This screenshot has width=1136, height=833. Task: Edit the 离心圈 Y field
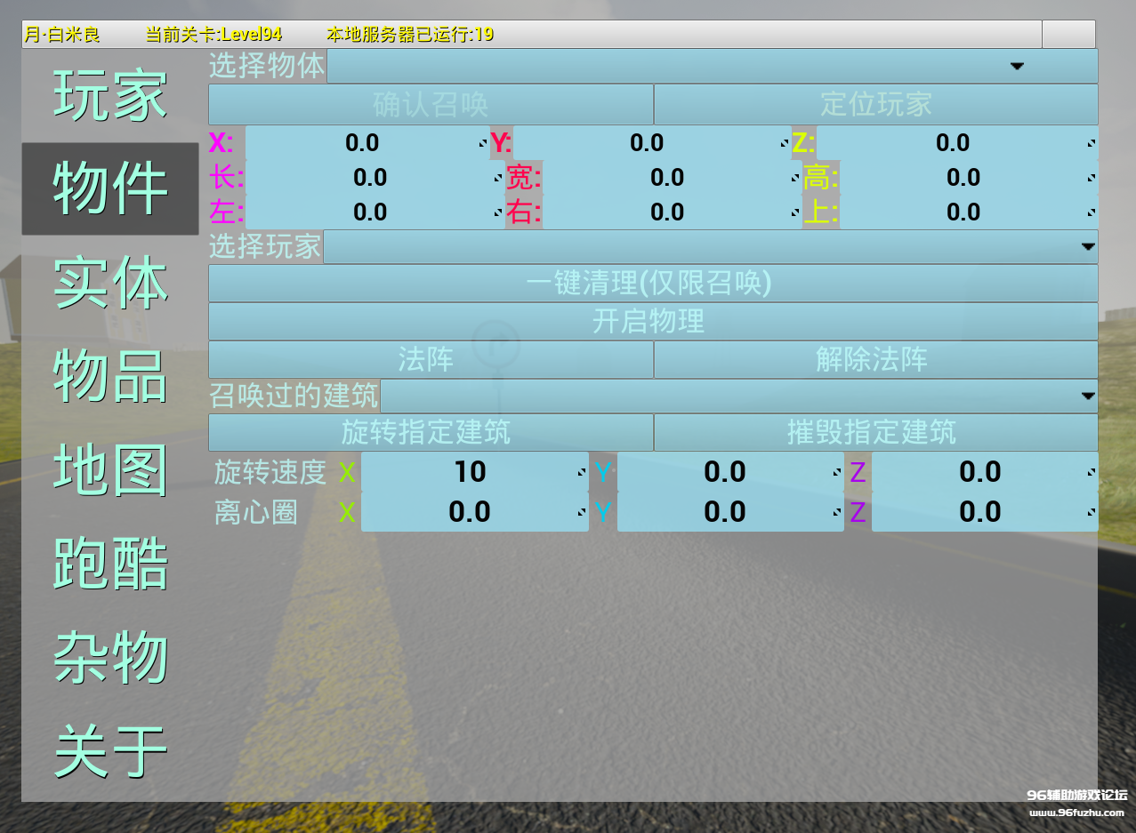[729, 512]
